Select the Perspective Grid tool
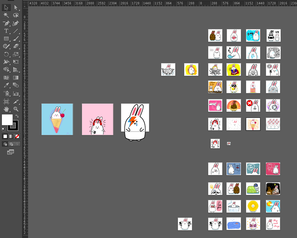Image resolution: width=297 pixels, height=238 pixels. pyautogui.click(x=16, y=70)
